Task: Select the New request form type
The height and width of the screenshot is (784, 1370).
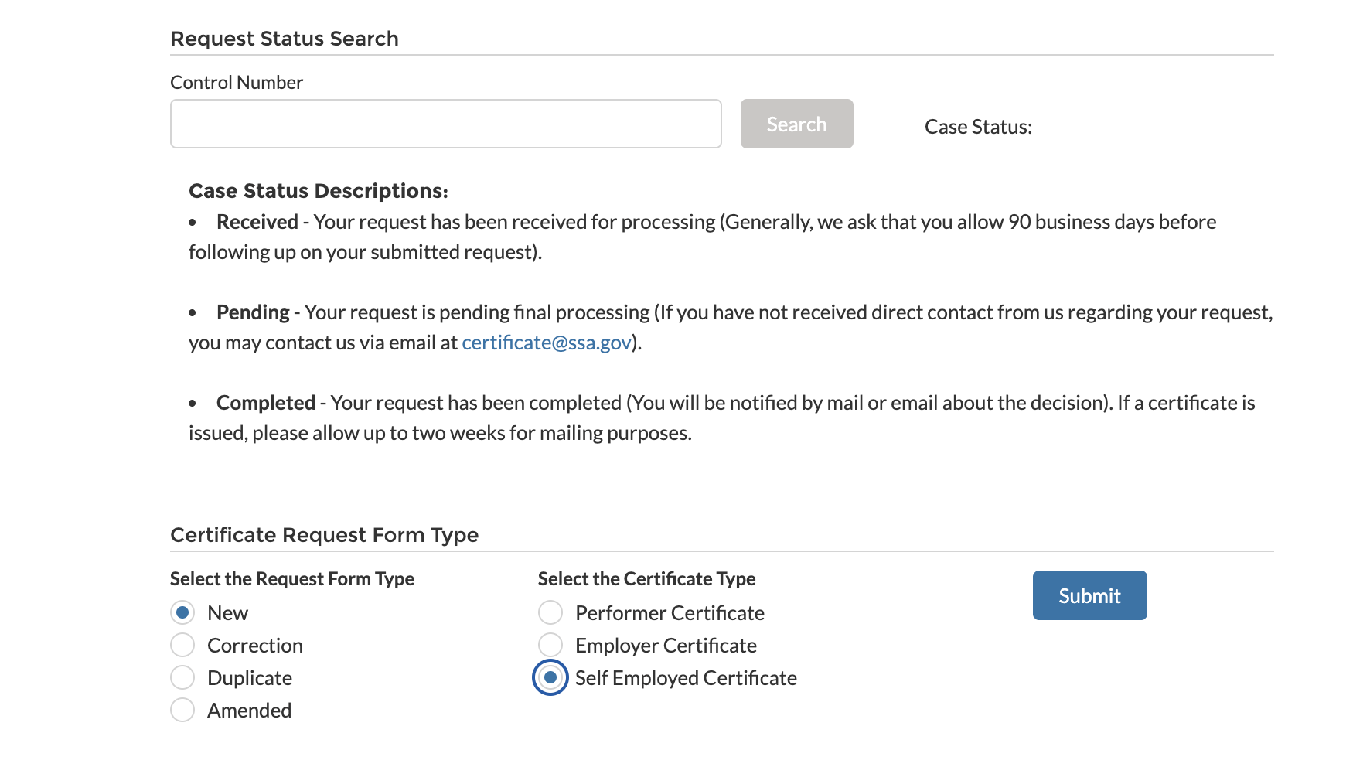Action: coord(182,612)
